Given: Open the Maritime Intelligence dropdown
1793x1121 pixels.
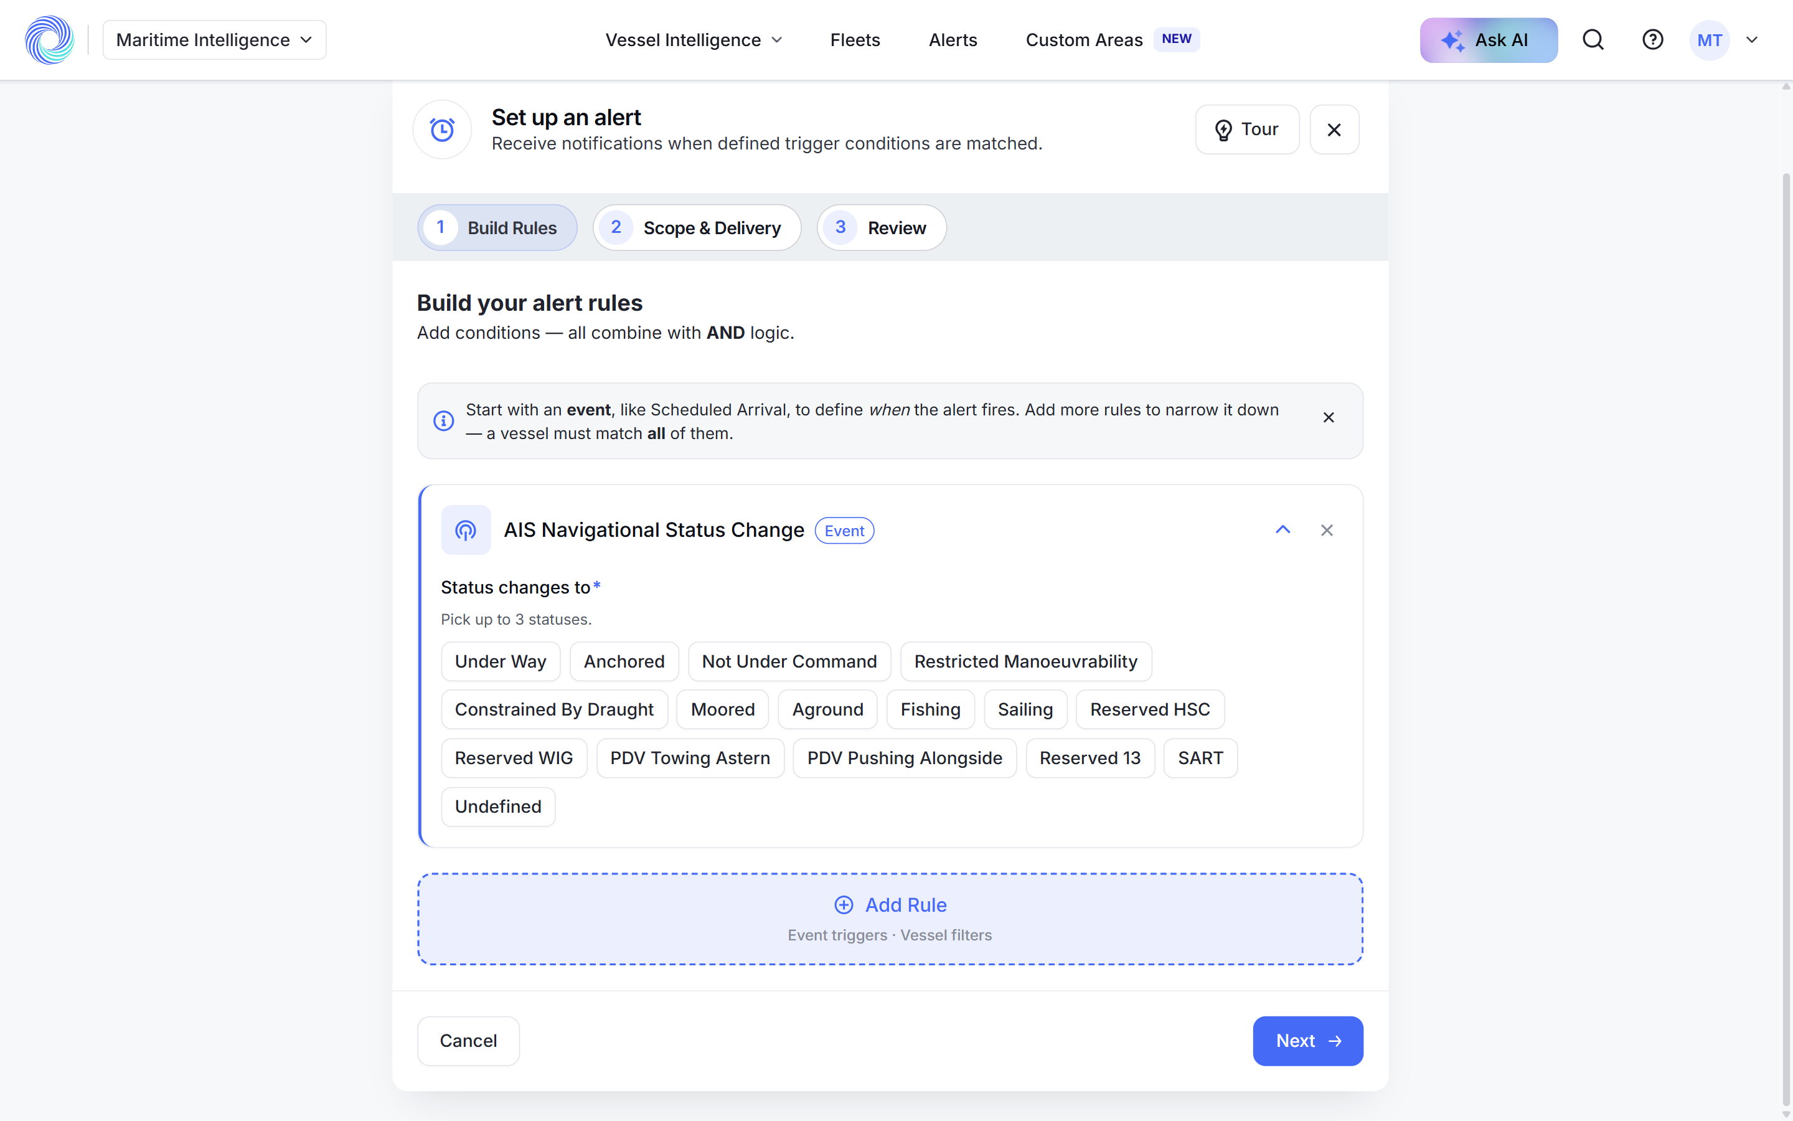Looking at the screenshot, I should [x=214, y=40].
